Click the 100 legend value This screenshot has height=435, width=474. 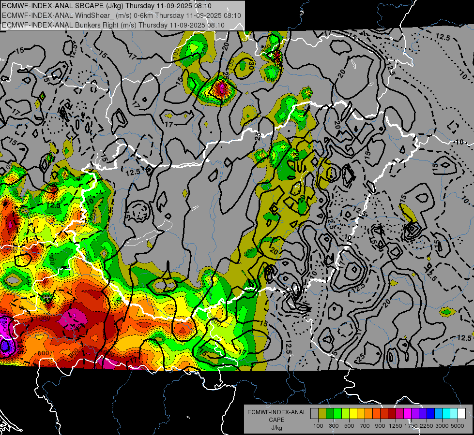click(318, 426)
